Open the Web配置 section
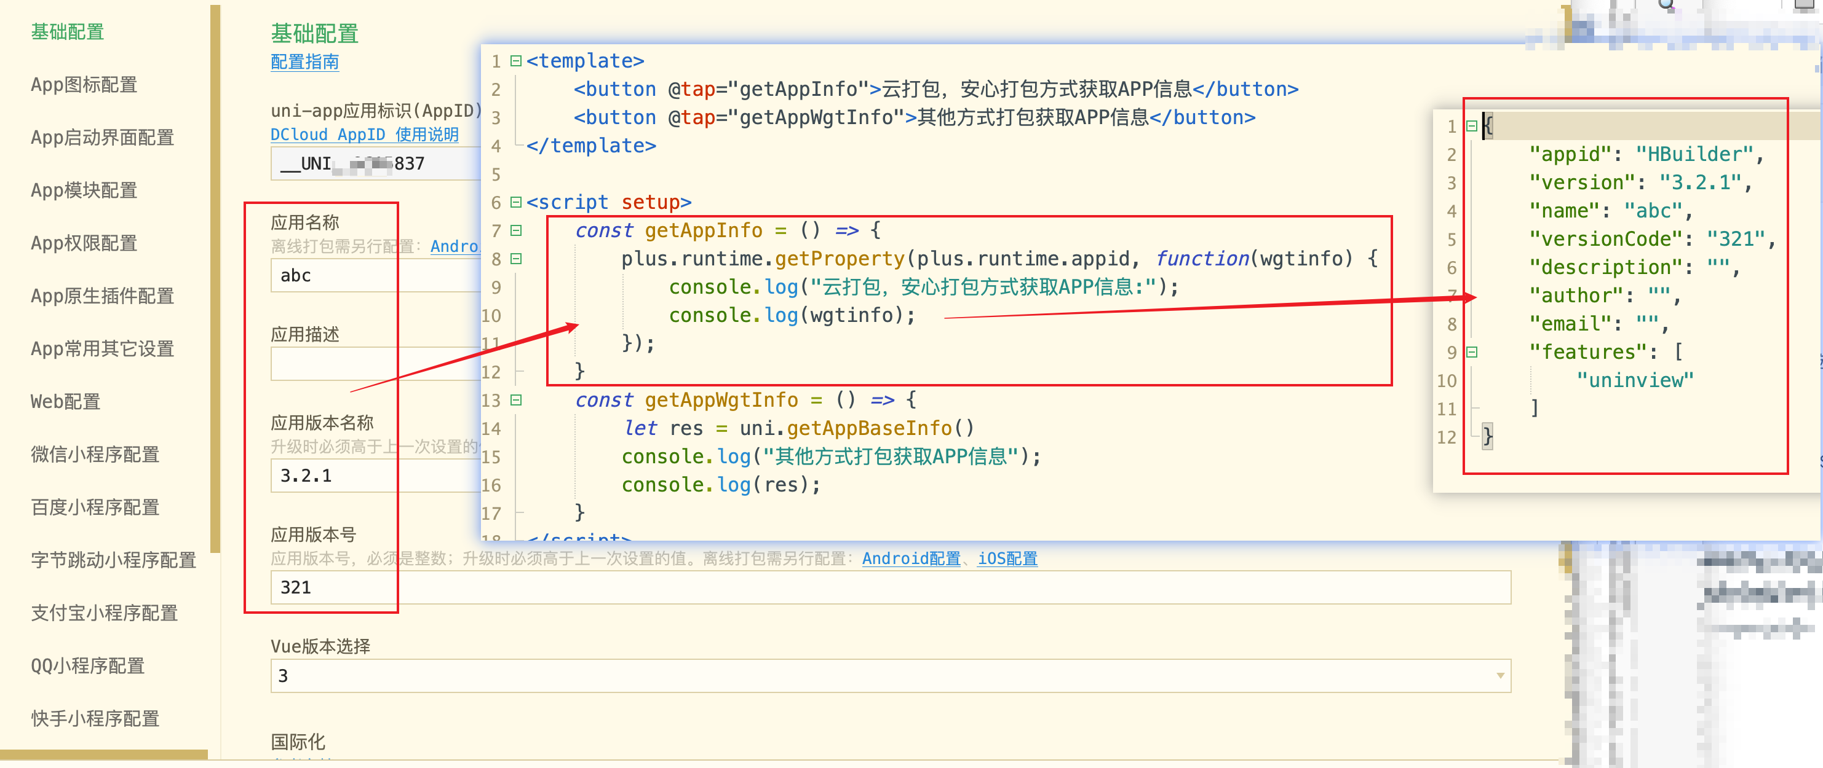Viewport: 1823px width, 768px height. (64, 401)
